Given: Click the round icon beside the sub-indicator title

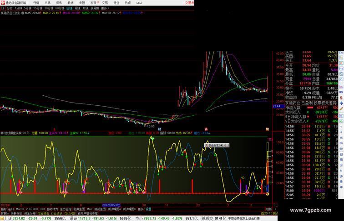Looking at the screenshot, I should pyautogui.click(x=2, y=133).
